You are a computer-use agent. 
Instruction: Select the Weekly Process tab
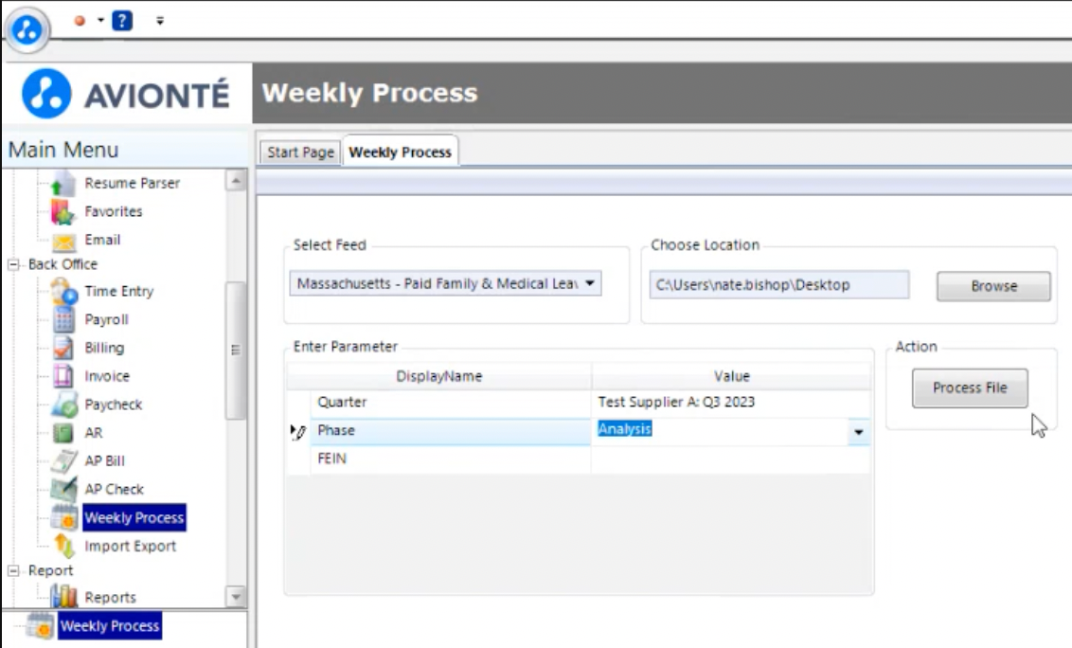[400, 152]
